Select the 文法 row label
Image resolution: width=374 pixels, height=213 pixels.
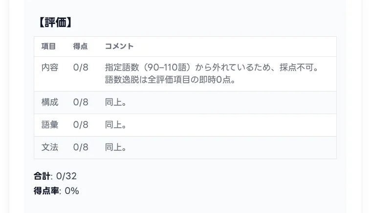[x=50, y=147]
